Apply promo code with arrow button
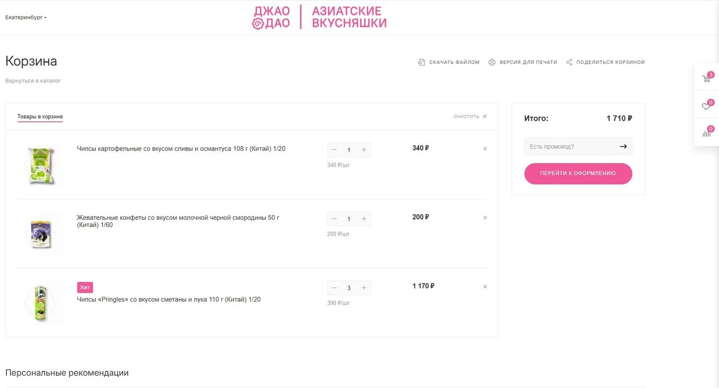Screen dimensions: 719x388 coord(623,146)
